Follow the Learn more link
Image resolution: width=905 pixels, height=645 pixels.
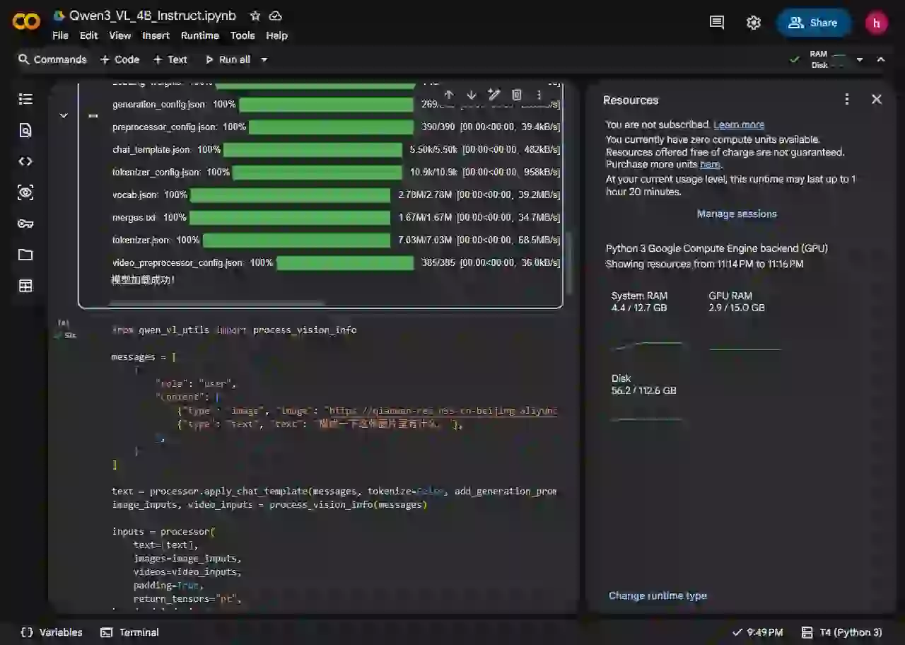739,124
